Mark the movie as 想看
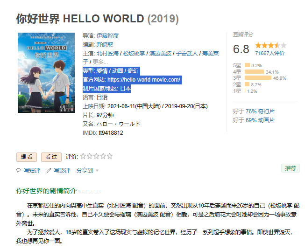The width and height of the screenshot is (305, 250). pos(27,157)
